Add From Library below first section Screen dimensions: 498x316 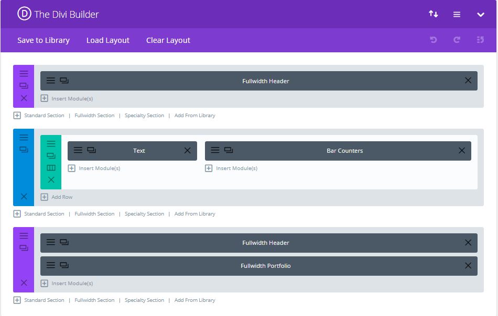(x=194, y=116)
